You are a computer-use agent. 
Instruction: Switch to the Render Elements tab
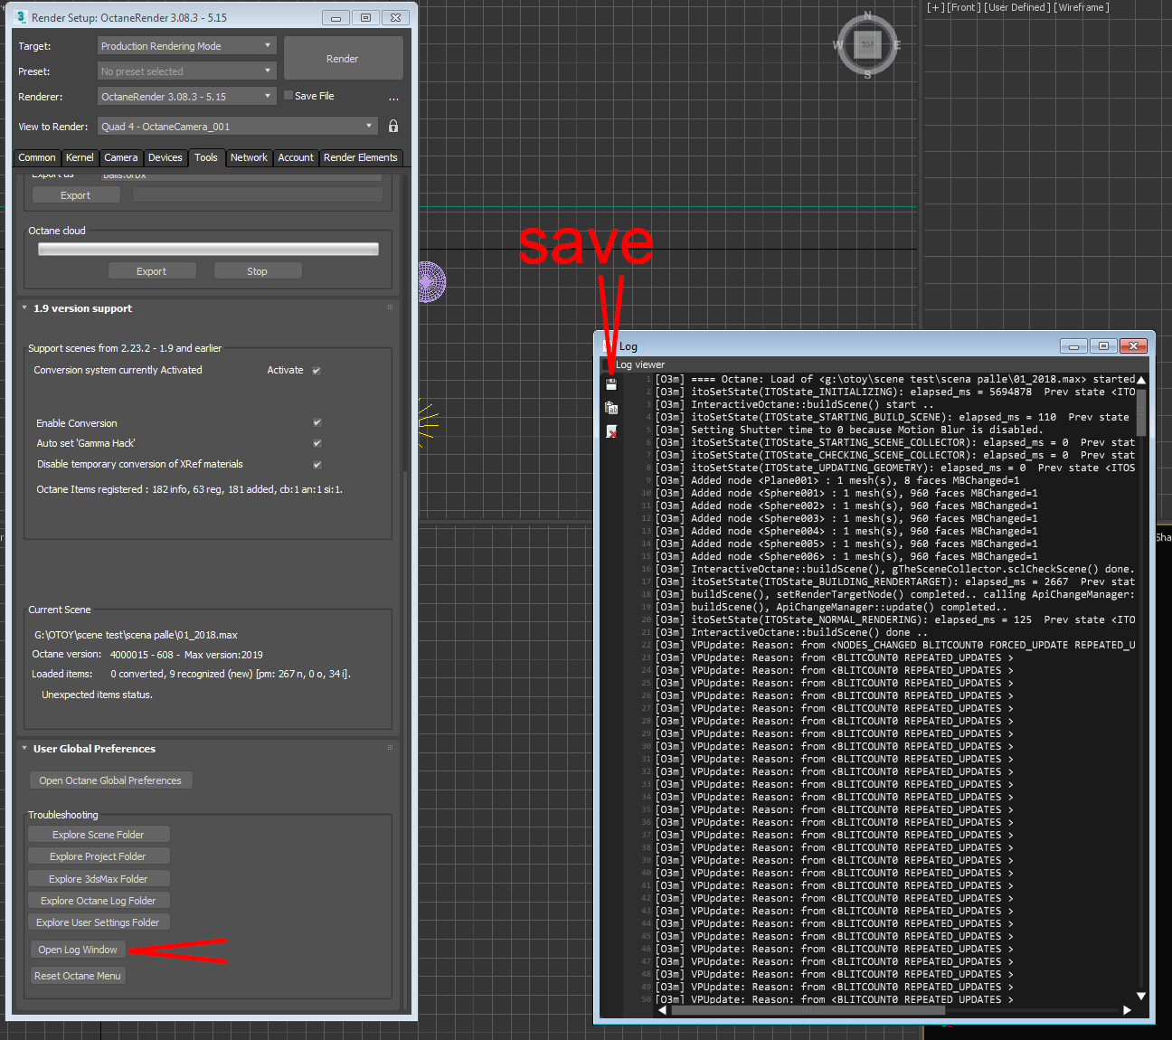click(x=361, y=157)
